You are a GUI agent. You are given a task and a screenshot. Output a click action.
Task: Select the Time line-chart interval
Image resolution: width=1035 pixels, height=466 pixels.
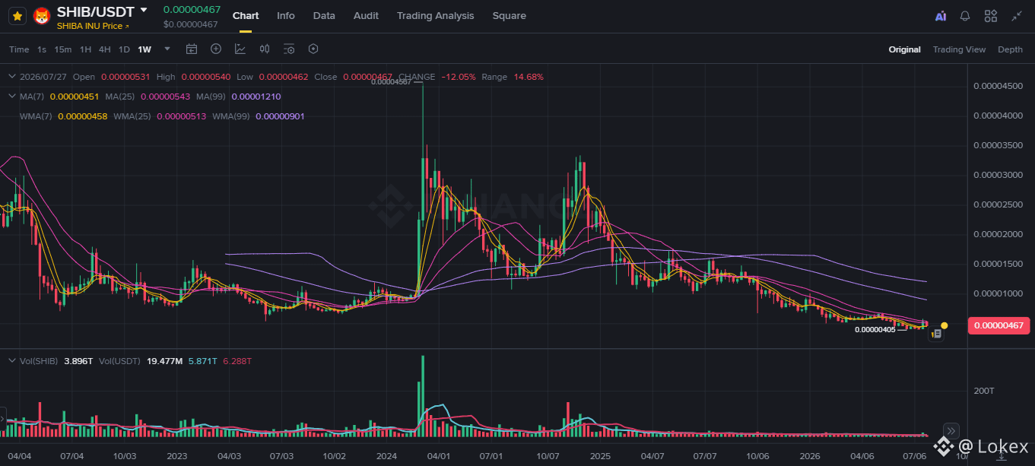pos(19,49)
